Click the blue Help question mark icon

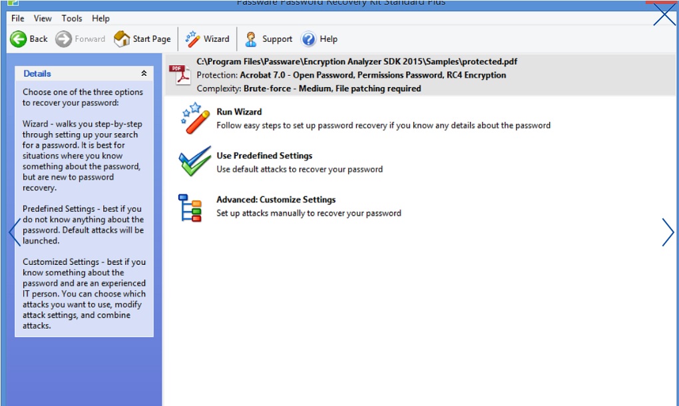tap(308, 39)
